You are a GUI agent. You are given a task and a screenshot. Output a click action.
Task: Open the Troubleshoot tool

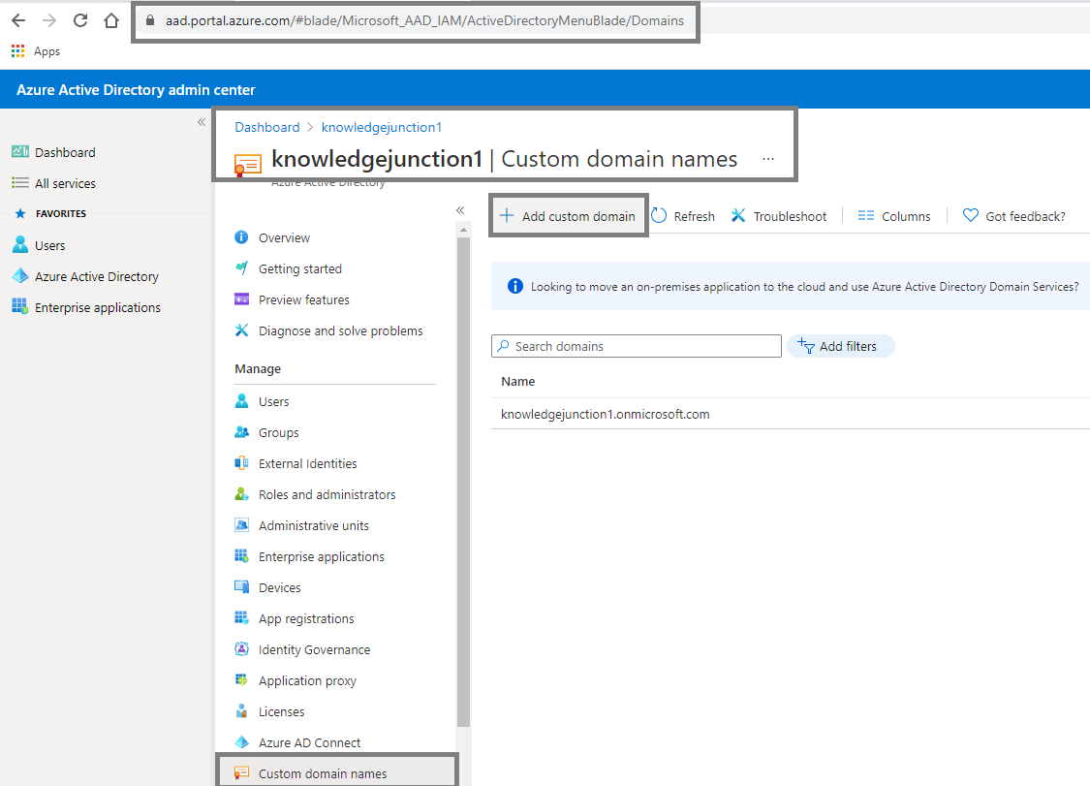pos(779,216)
